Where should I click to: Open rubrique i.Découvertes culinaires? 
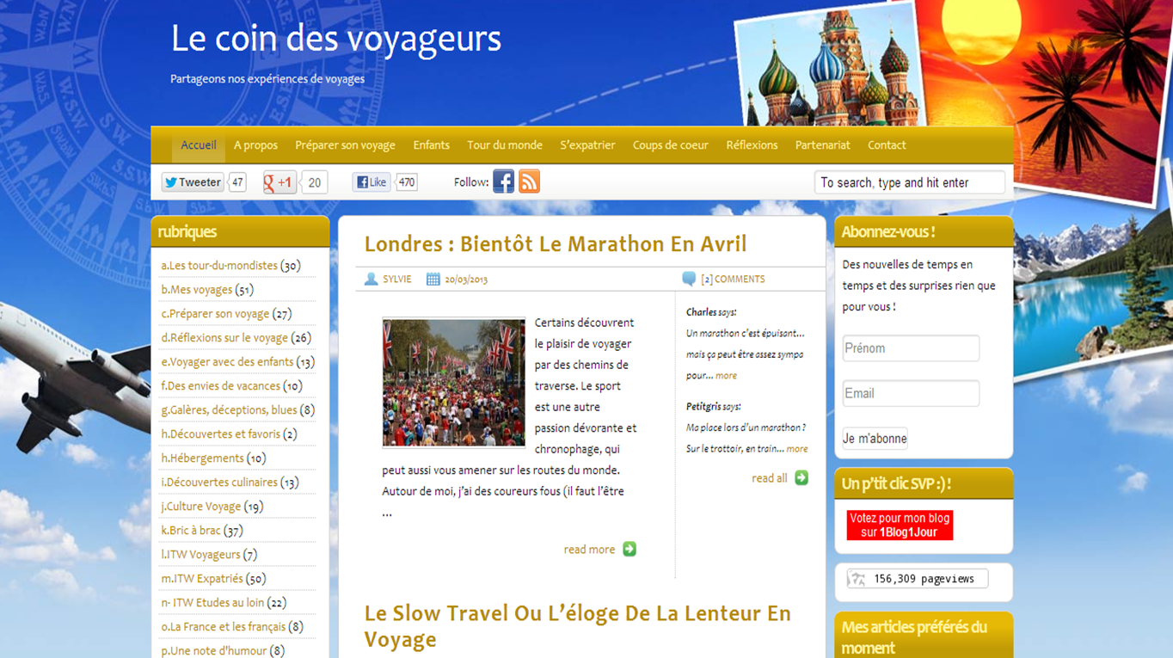coord(219,483)
